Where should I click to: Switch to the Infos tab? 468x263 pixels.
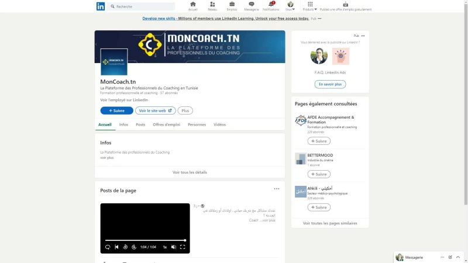[x=123, y=124]
